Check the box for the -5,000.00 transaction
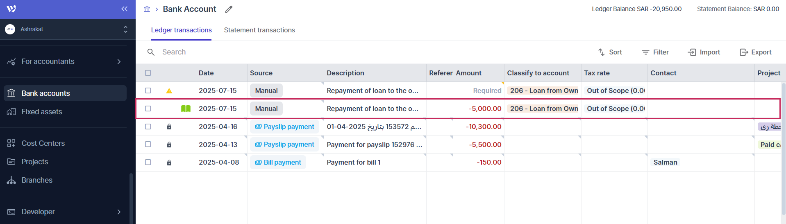The height and width of the screenshot is (224, 786). coord(148,109)
